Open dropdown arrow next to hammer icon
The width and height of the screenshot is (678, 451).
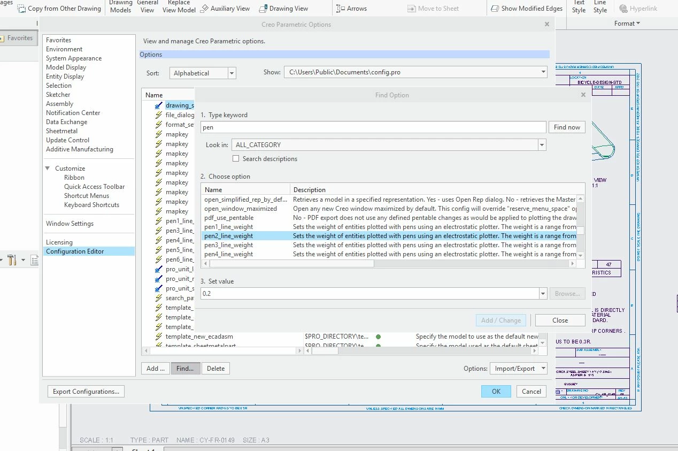[x=23, y=261]
